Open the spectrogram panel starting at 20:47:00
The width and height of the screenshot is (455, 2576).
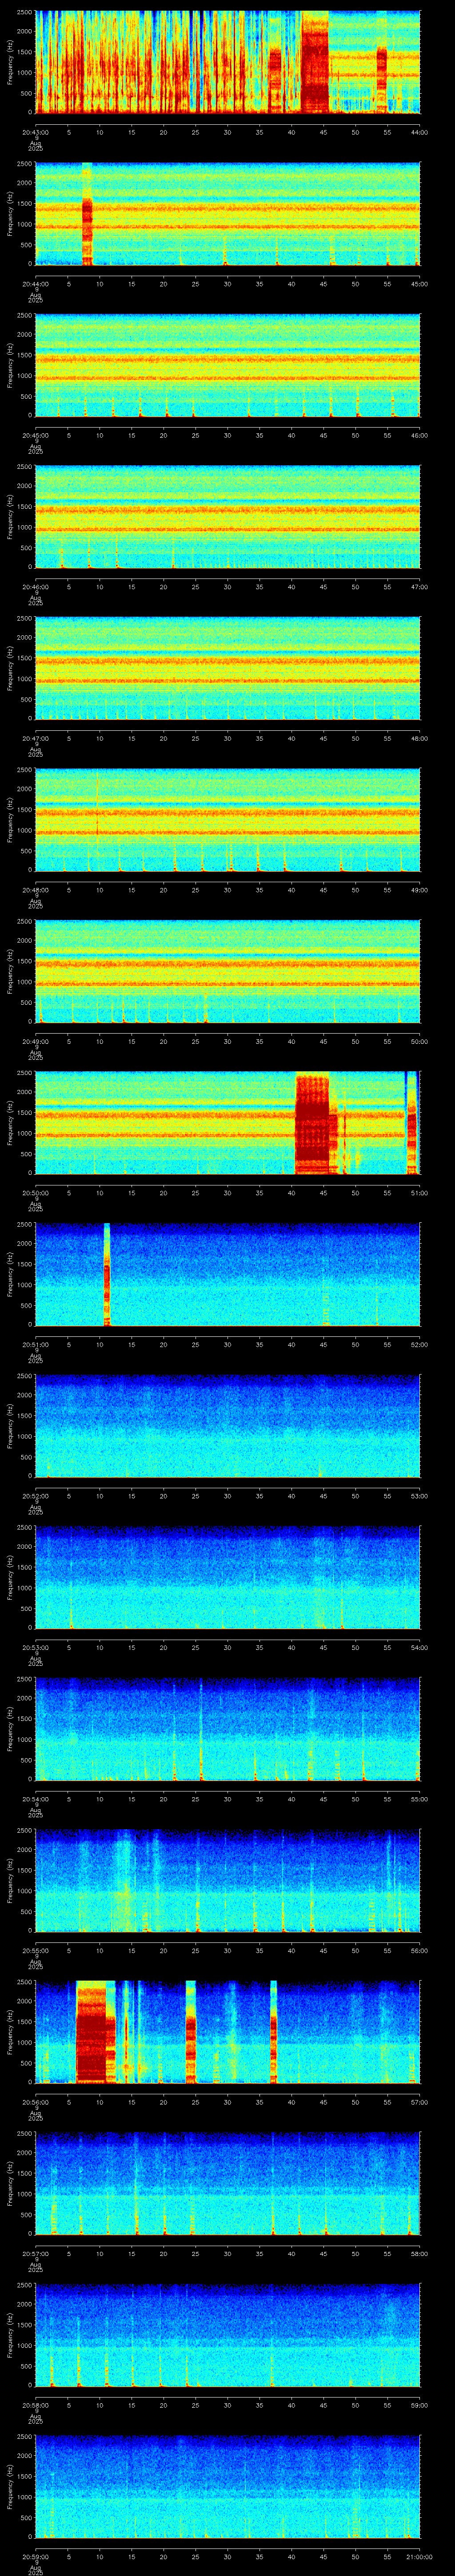[228, 668]
